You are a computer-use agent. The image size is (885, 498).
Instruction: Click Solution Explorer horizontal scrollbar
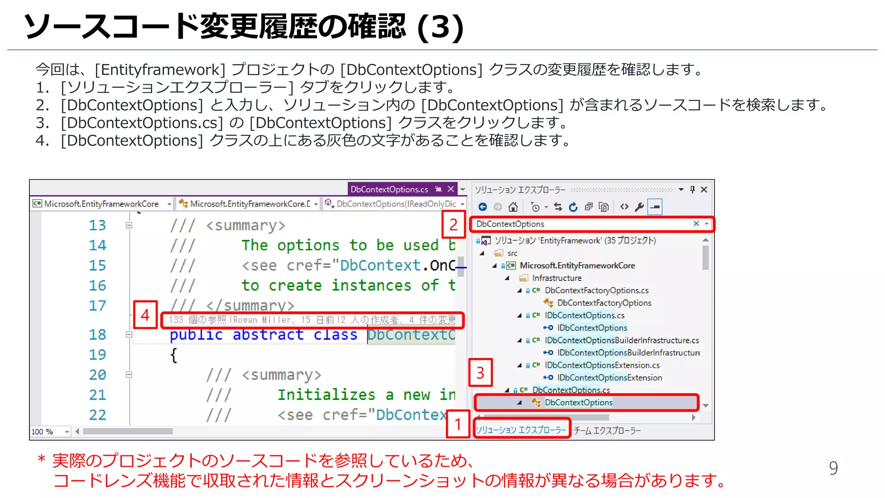[546, 418]
